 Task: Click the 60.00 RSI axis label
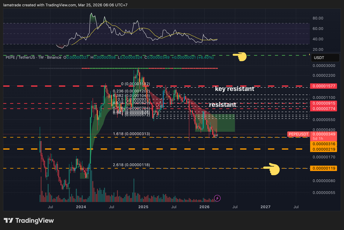pos(318,28)
